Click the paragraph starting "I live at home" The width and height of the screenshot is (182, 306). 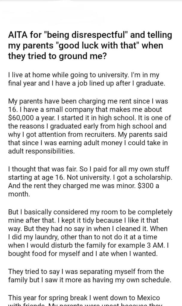(87, 79)
